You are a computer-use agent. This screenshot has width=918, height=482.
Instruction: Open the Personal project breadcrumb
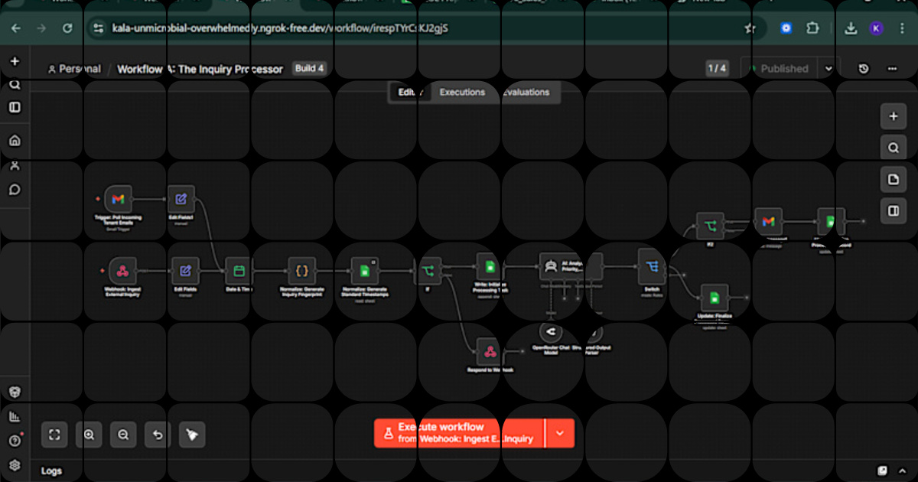(x=74, y=69)
